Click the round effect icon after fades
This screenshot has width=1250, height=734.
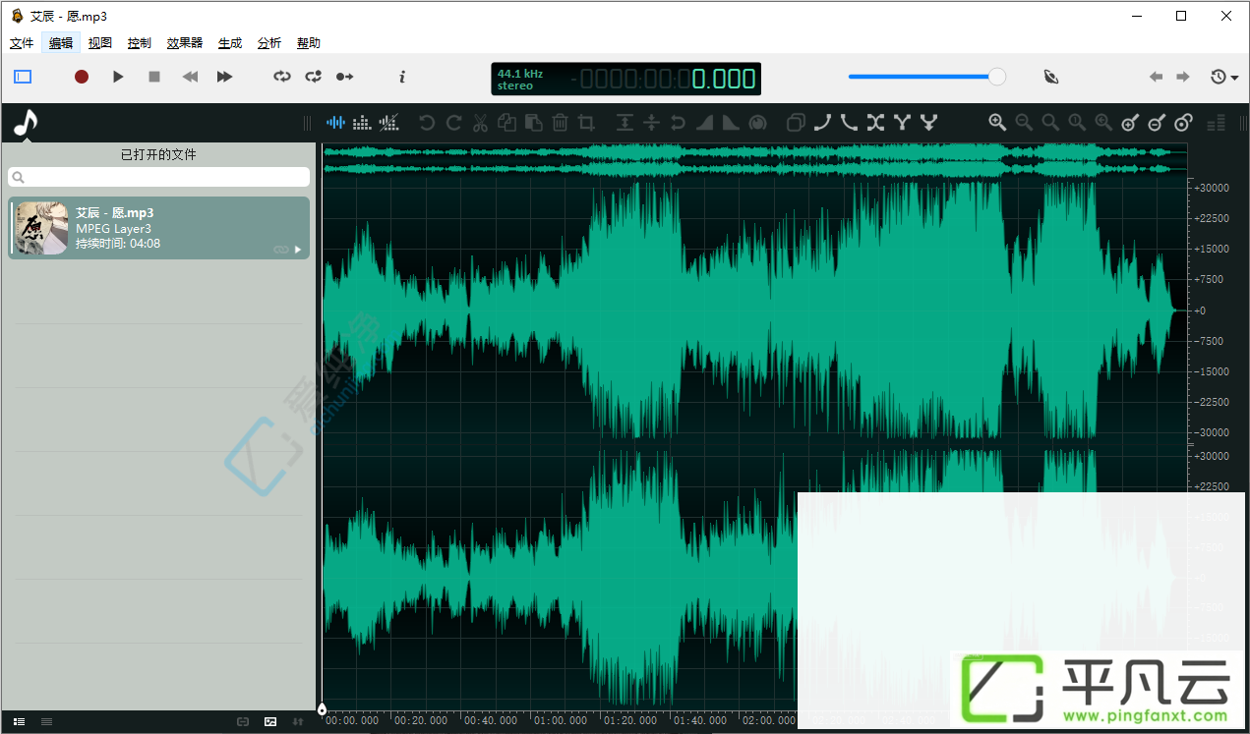[x=757, y=123]
